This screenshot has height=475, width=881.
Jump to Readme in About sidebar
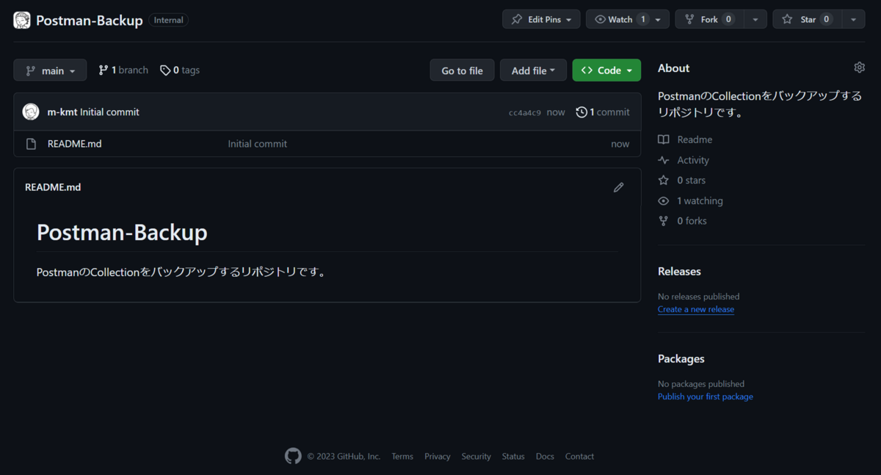(x=695, y=139)
